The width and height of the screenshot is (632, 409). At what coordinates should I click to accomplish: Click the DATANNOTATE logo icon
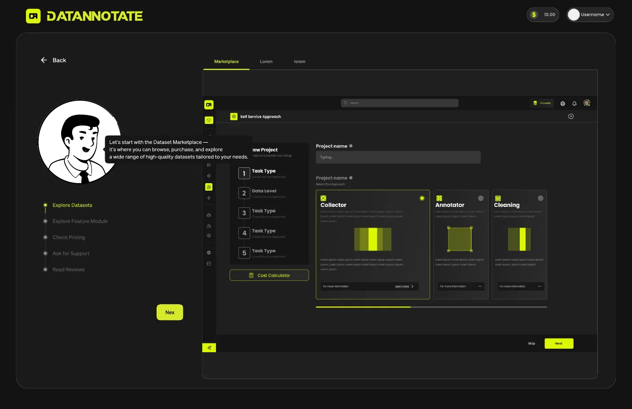[33, 16]
